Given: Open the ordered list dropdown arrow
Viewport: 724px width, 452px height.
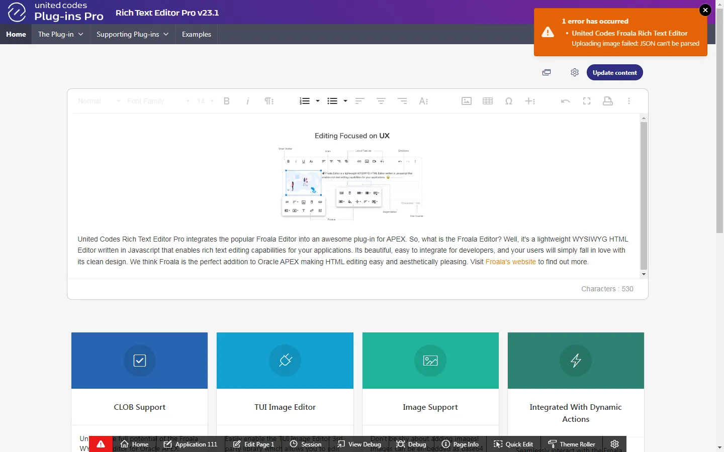Looking at the screenshot, I should (318, 101).
